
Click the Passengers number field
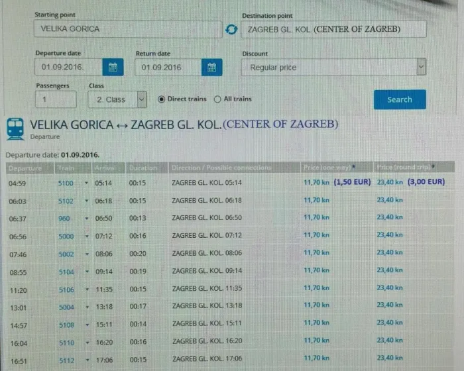point(55,99)
